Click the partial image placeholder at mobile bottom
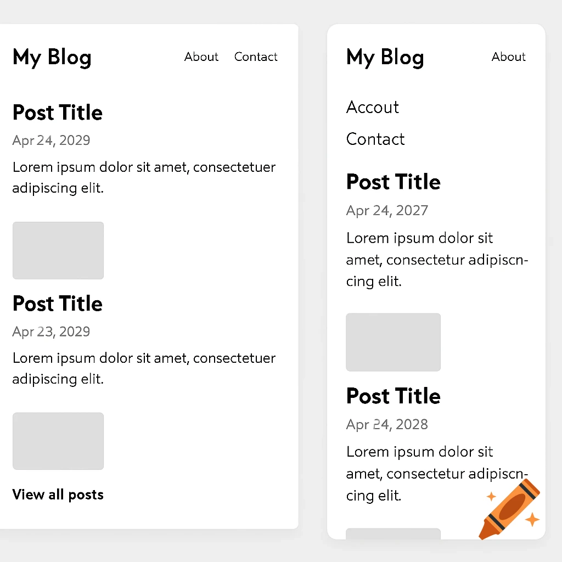 click(393, 535)
